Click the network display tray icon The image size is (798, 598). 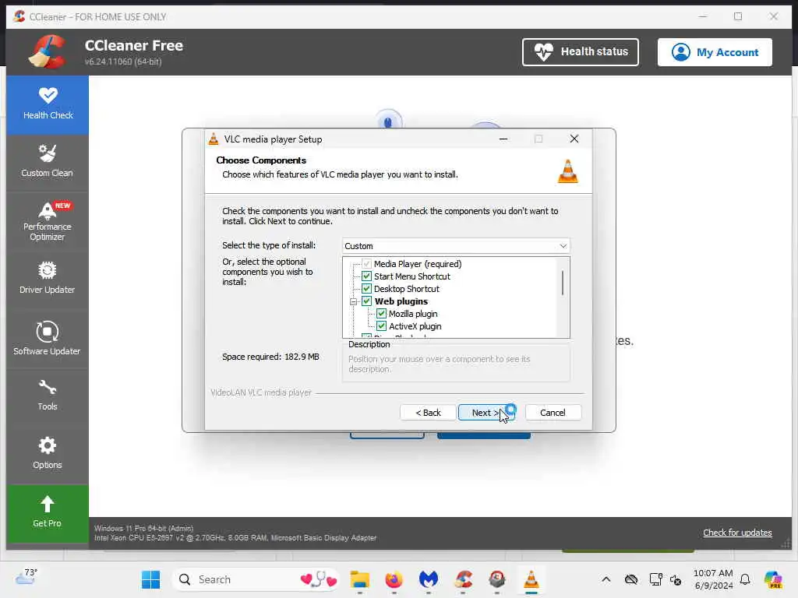pyautogui.click(x=655, y=579)
